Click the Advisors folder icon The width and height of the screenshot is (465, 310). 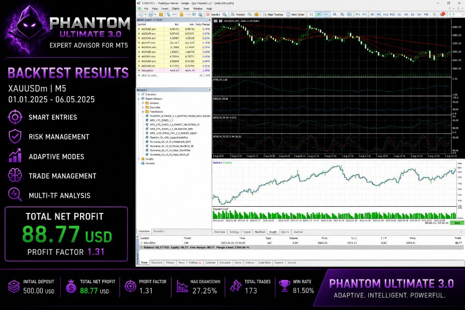[x=147, y=103]
